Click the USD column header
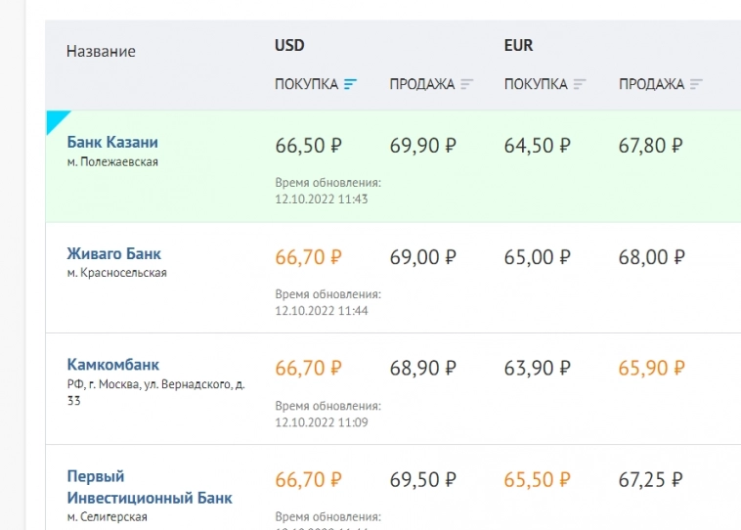The image size is (741, 530). click(289, 46)
